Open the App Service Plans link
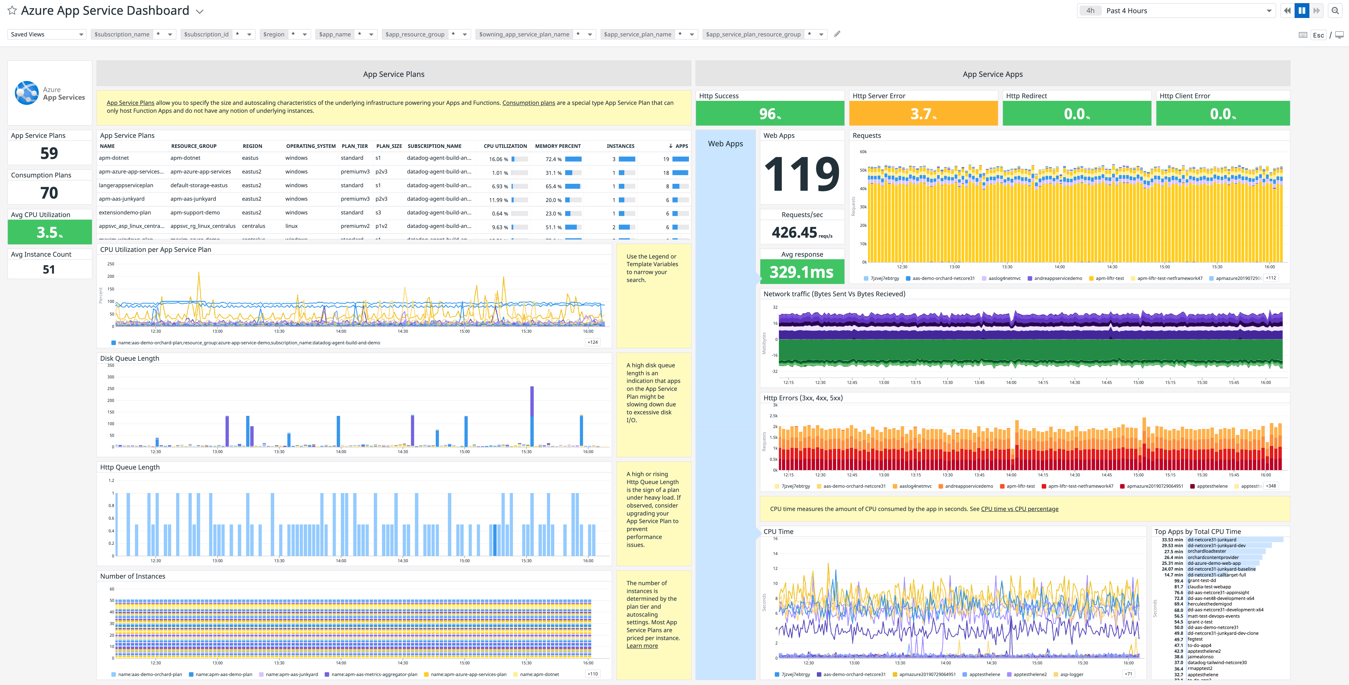Image resolution: width=1349 pixels, height=685 pixels. 129,103
